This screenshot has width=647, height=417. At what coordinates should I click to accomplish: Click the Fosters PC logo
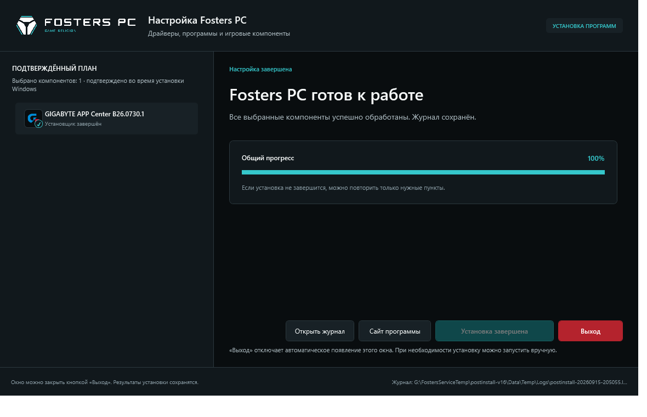coord(76,25)
